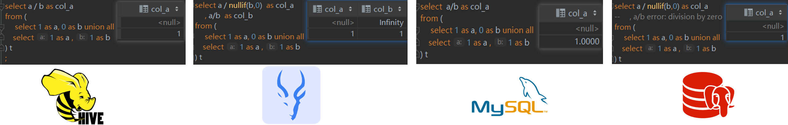Click the table icon beside col_b header
This screenshot has width=788, height=125.
(x=366, y=9)
